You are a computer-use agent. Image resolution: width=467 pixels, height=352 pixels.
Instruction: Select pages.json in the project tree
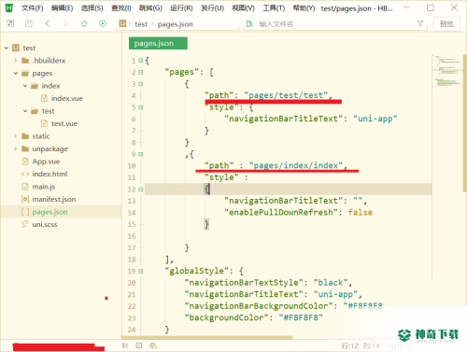[61, 212]
